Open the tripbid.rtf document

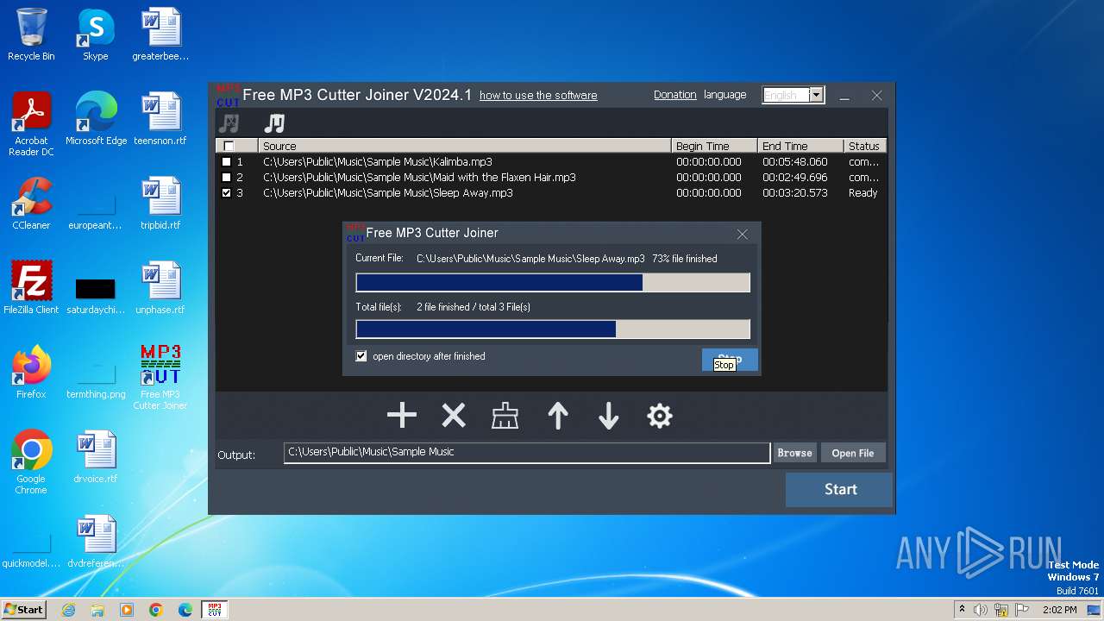click(160, 204)
